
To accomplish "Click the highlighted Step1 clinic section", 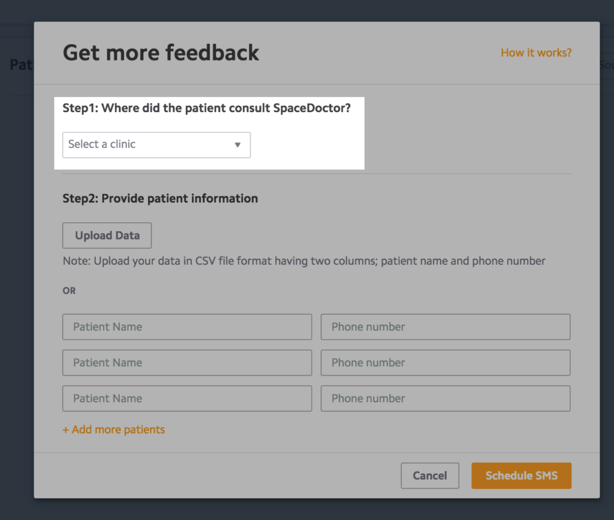I will pos(213,133).
